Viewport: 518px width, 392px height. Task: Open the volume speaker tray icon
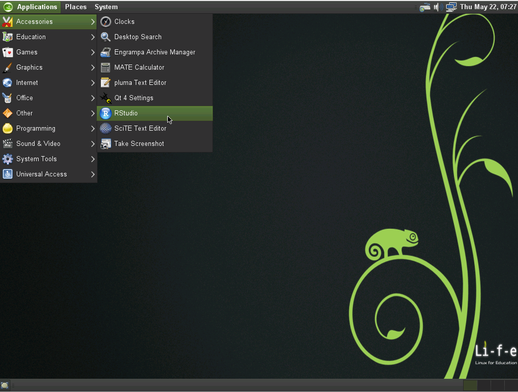[438, 7]
